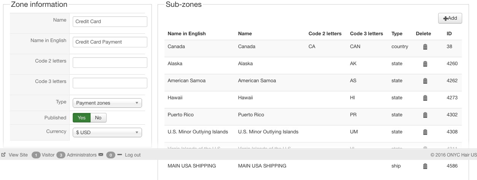Click trash icon for Alaska
This screenshot has height=180, width=477.
click(425, 64)
